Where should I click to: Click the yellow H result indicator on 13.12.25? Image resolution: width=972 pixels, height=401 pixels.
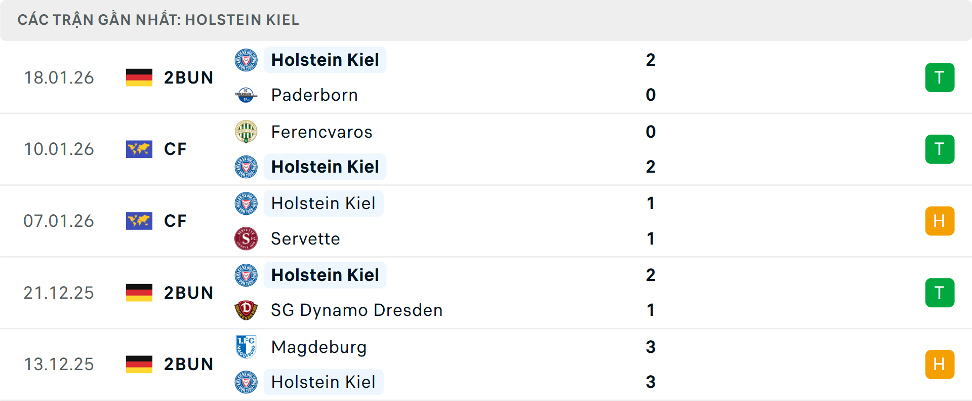(940, 364)
